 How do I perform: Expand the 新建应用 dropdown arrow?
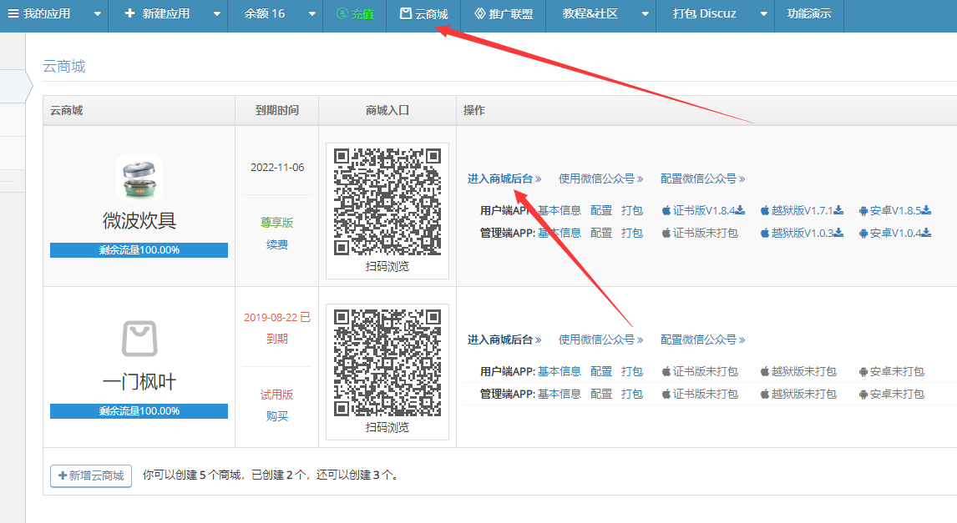tap(216, 14)
